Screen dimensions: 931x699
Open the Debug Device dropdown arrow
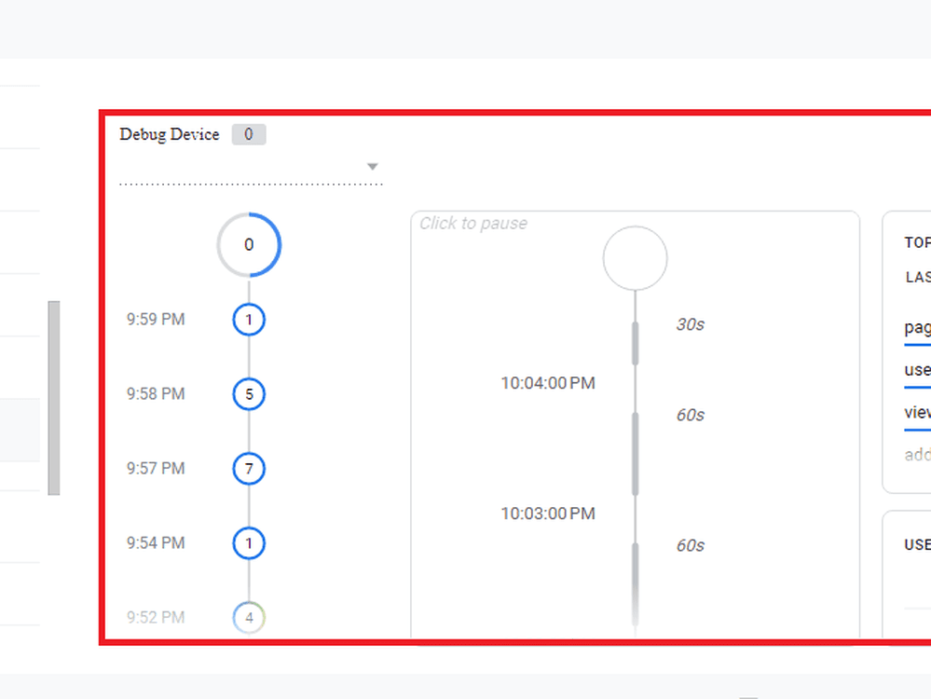tap(372, 167)
